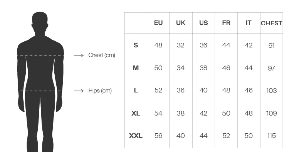Select the L size row label

coord(136,91)
